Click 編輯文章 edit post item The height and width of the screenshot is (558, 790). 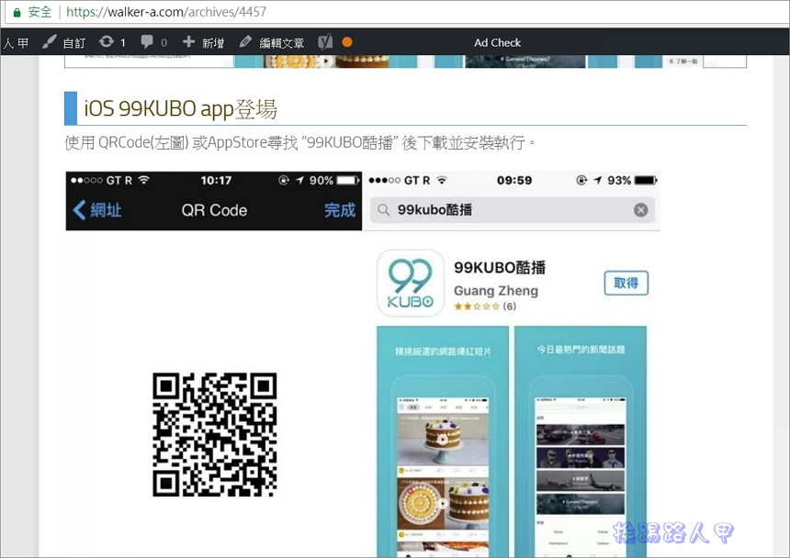(272, 43)
